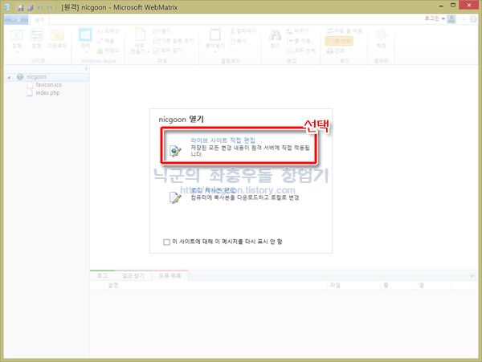Screen dimensions: 482x362
Task: Expand the 붙여넣기 paste dropdown arrow
Action: 215,51
